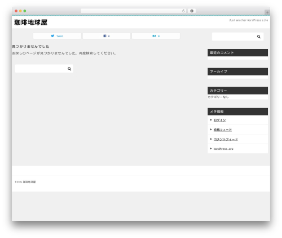Click the Facebook share button
This screenshot has height=238, width=282.
tap(107, 36)
